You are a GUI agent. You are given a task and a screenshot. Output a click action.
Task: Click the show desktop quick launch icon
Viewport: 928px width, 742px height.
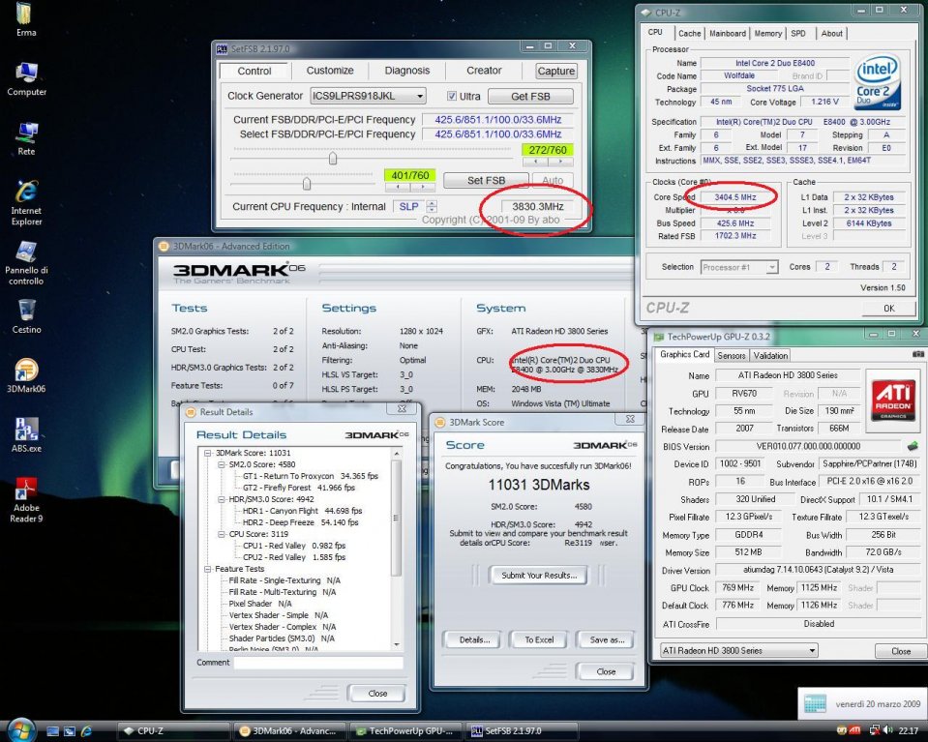pyautogui.click(x=52, y=731)
